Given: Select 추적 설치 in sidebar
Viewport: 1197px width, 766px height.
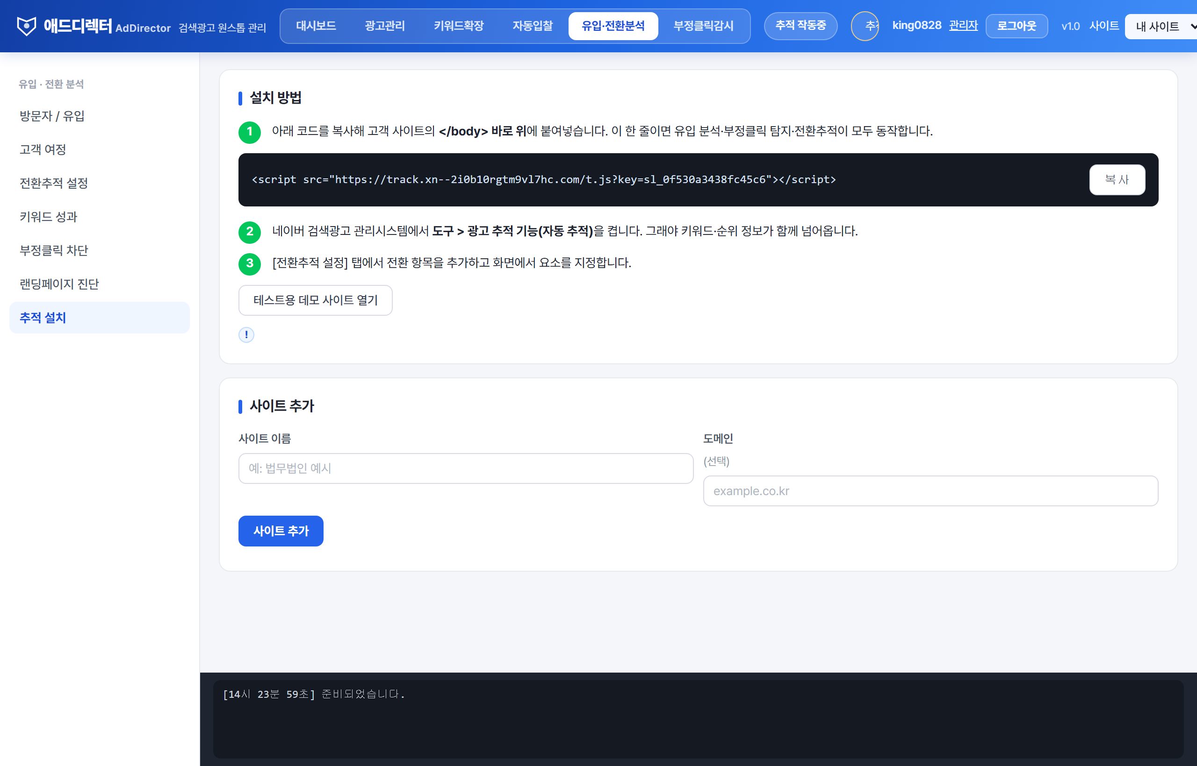Looking at the screenshot, I should (x=100, y=318).
